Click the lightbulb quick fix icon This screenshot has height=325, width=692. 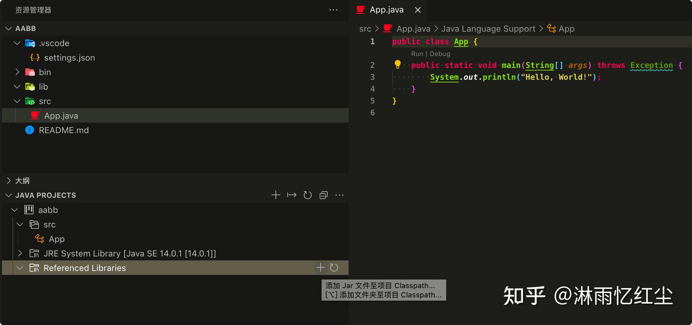click(398, 65)
